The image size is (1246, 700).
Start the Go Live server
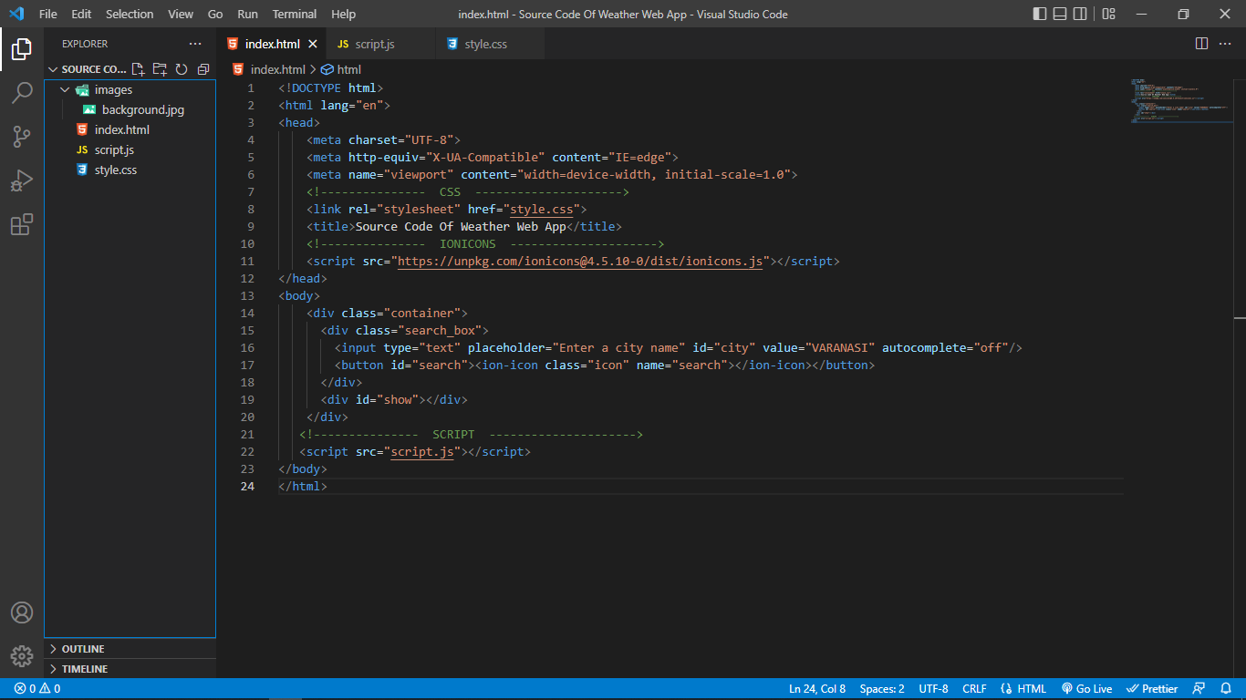(x=1087, y=688)
